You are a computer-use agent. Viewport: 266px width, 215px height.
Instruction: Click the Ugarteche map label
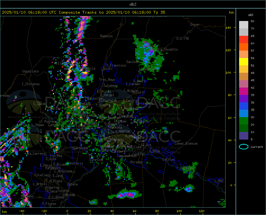click(x=80, y=148)
